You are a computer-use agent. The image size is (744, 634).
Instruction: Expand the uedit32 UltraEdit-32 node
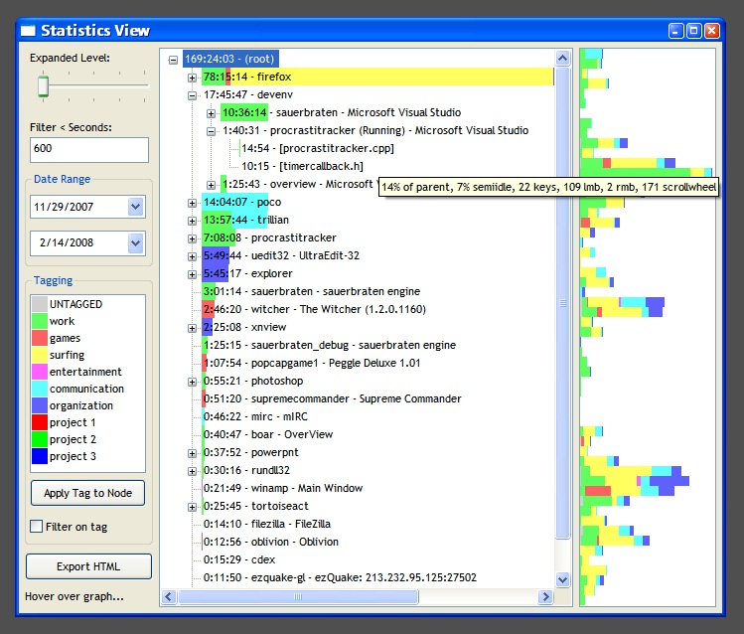click(x=192, y=256)
